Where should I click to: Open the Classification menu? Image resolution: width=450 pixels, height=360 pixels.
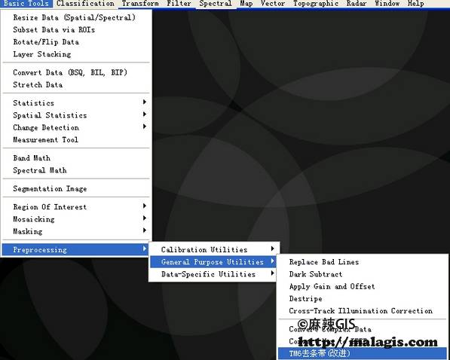point(85,4)
